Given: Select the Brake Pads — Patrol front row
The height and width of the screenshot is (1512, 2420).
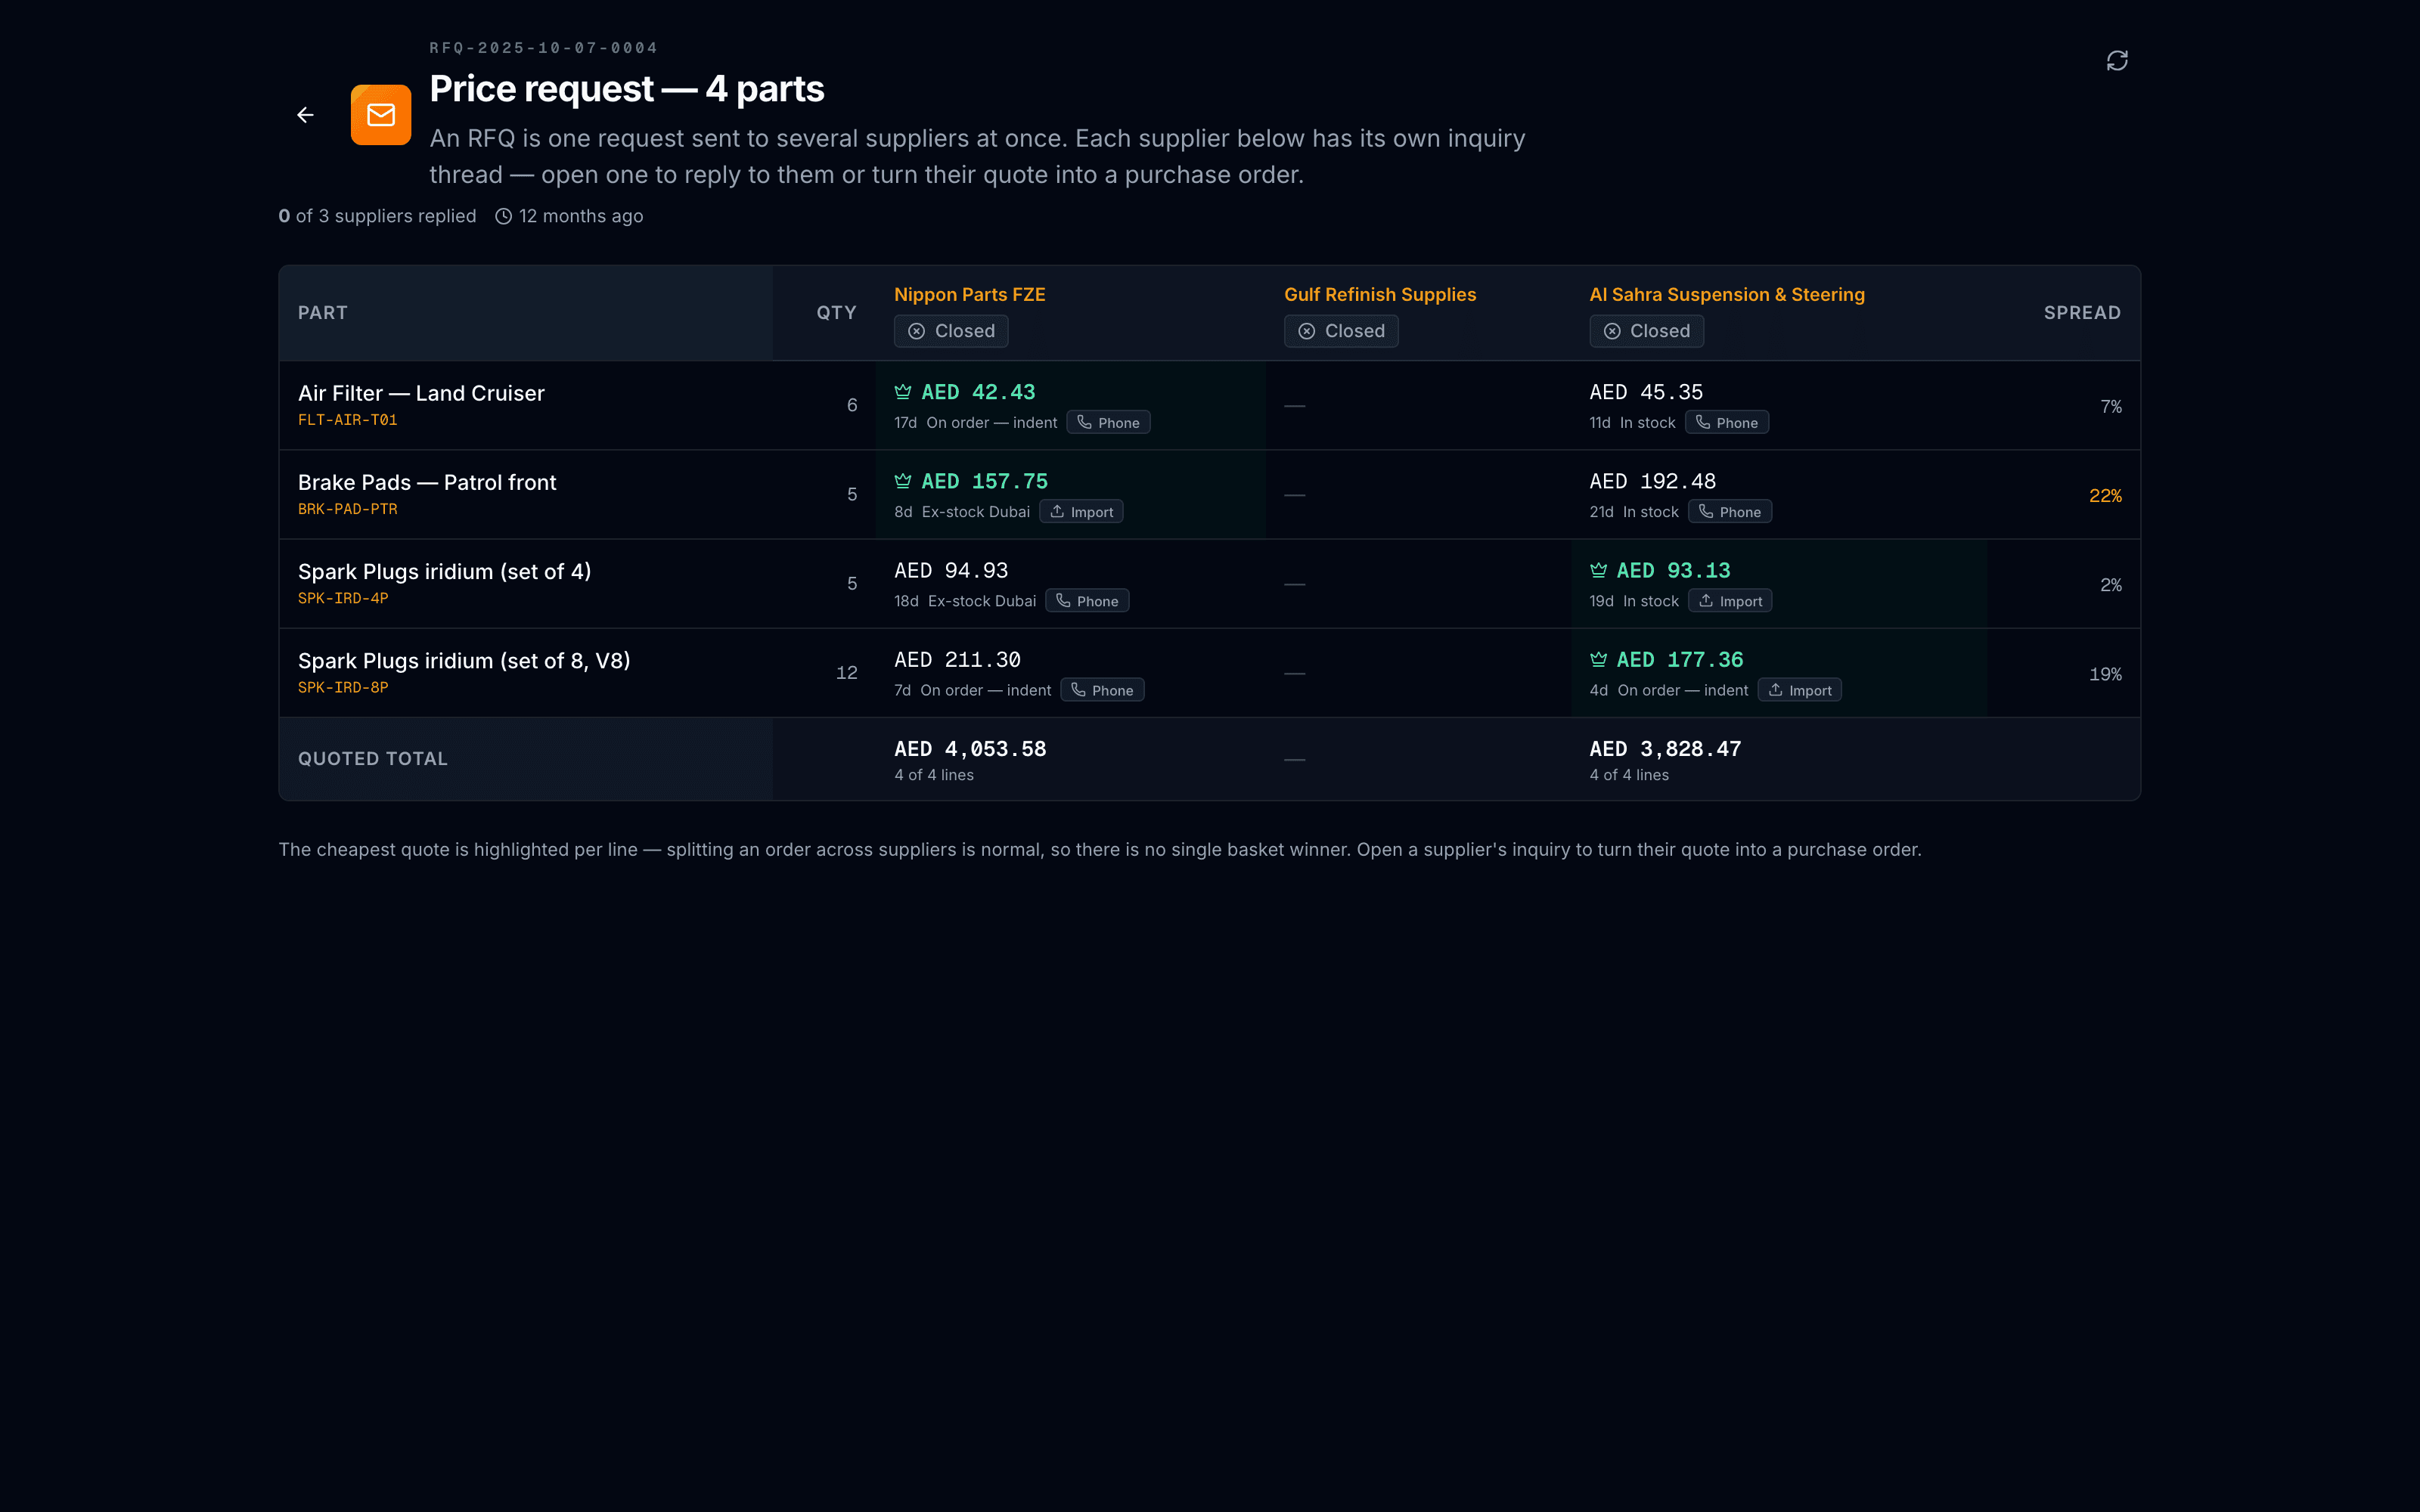Looking at the screenshot, I should (x=1210, y=495).
